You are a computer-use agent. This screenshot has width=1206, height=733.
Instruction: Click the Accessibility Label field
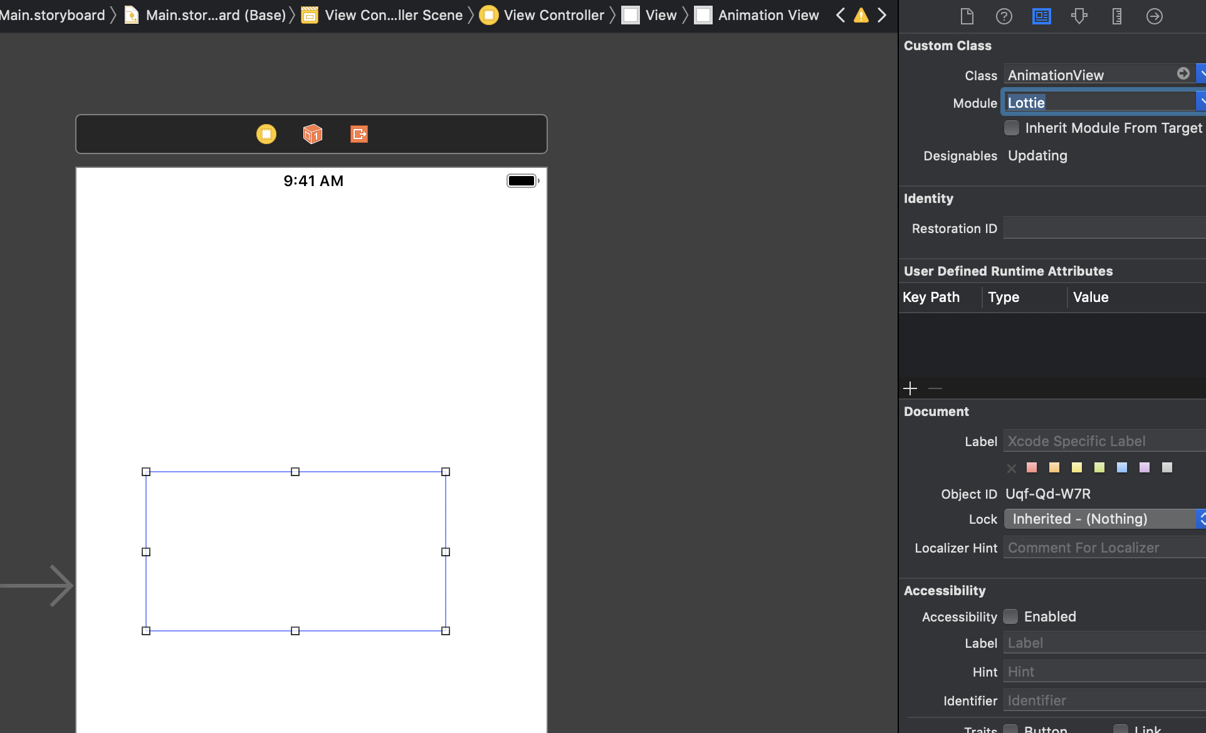click(x=1104, y=643)
